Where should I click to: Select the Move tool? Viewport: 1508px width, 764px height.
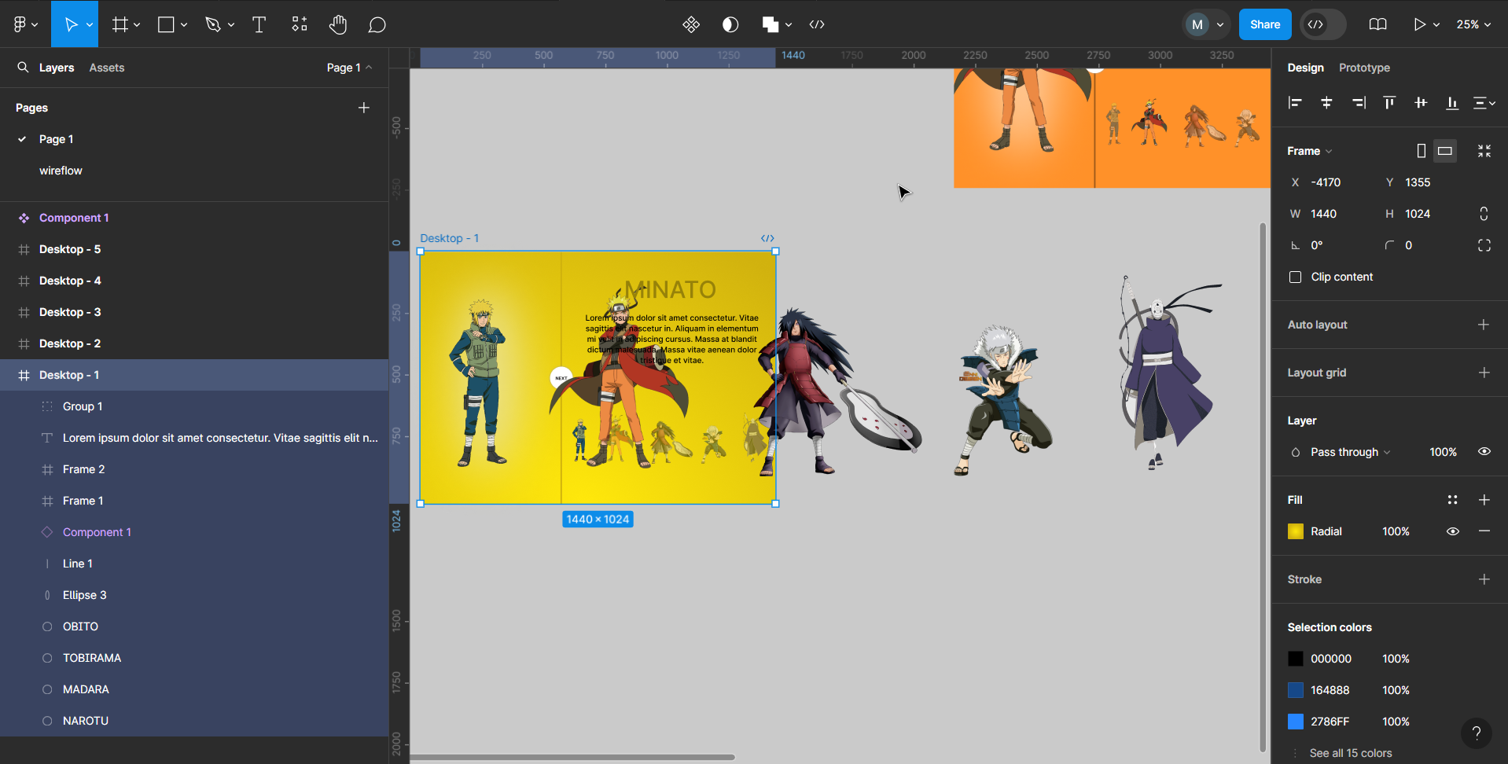tap(71, 24)
